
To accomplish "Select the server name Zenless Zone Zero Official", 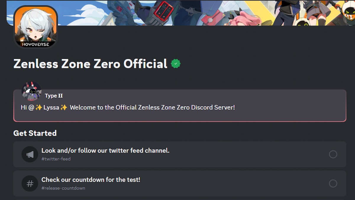I will pyautogui.click(x=90, y=63).
